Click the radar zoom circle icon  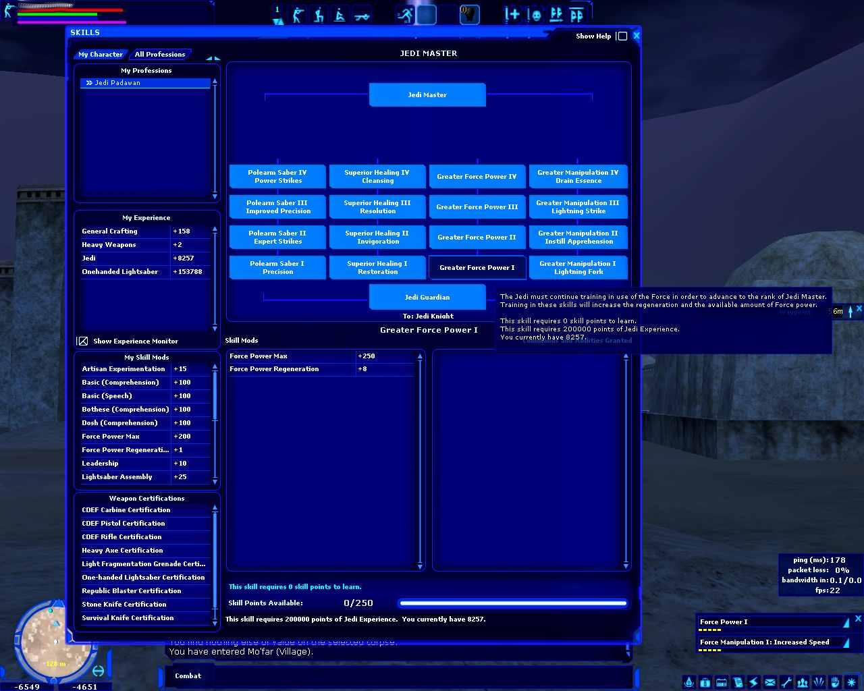point(99,671)
